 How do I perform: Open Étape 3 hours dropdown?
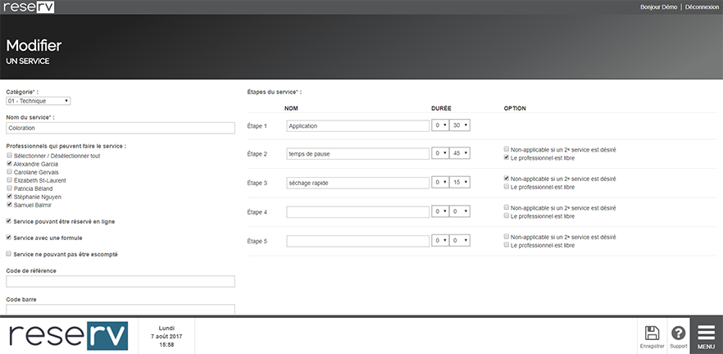[x=440, y=183]
